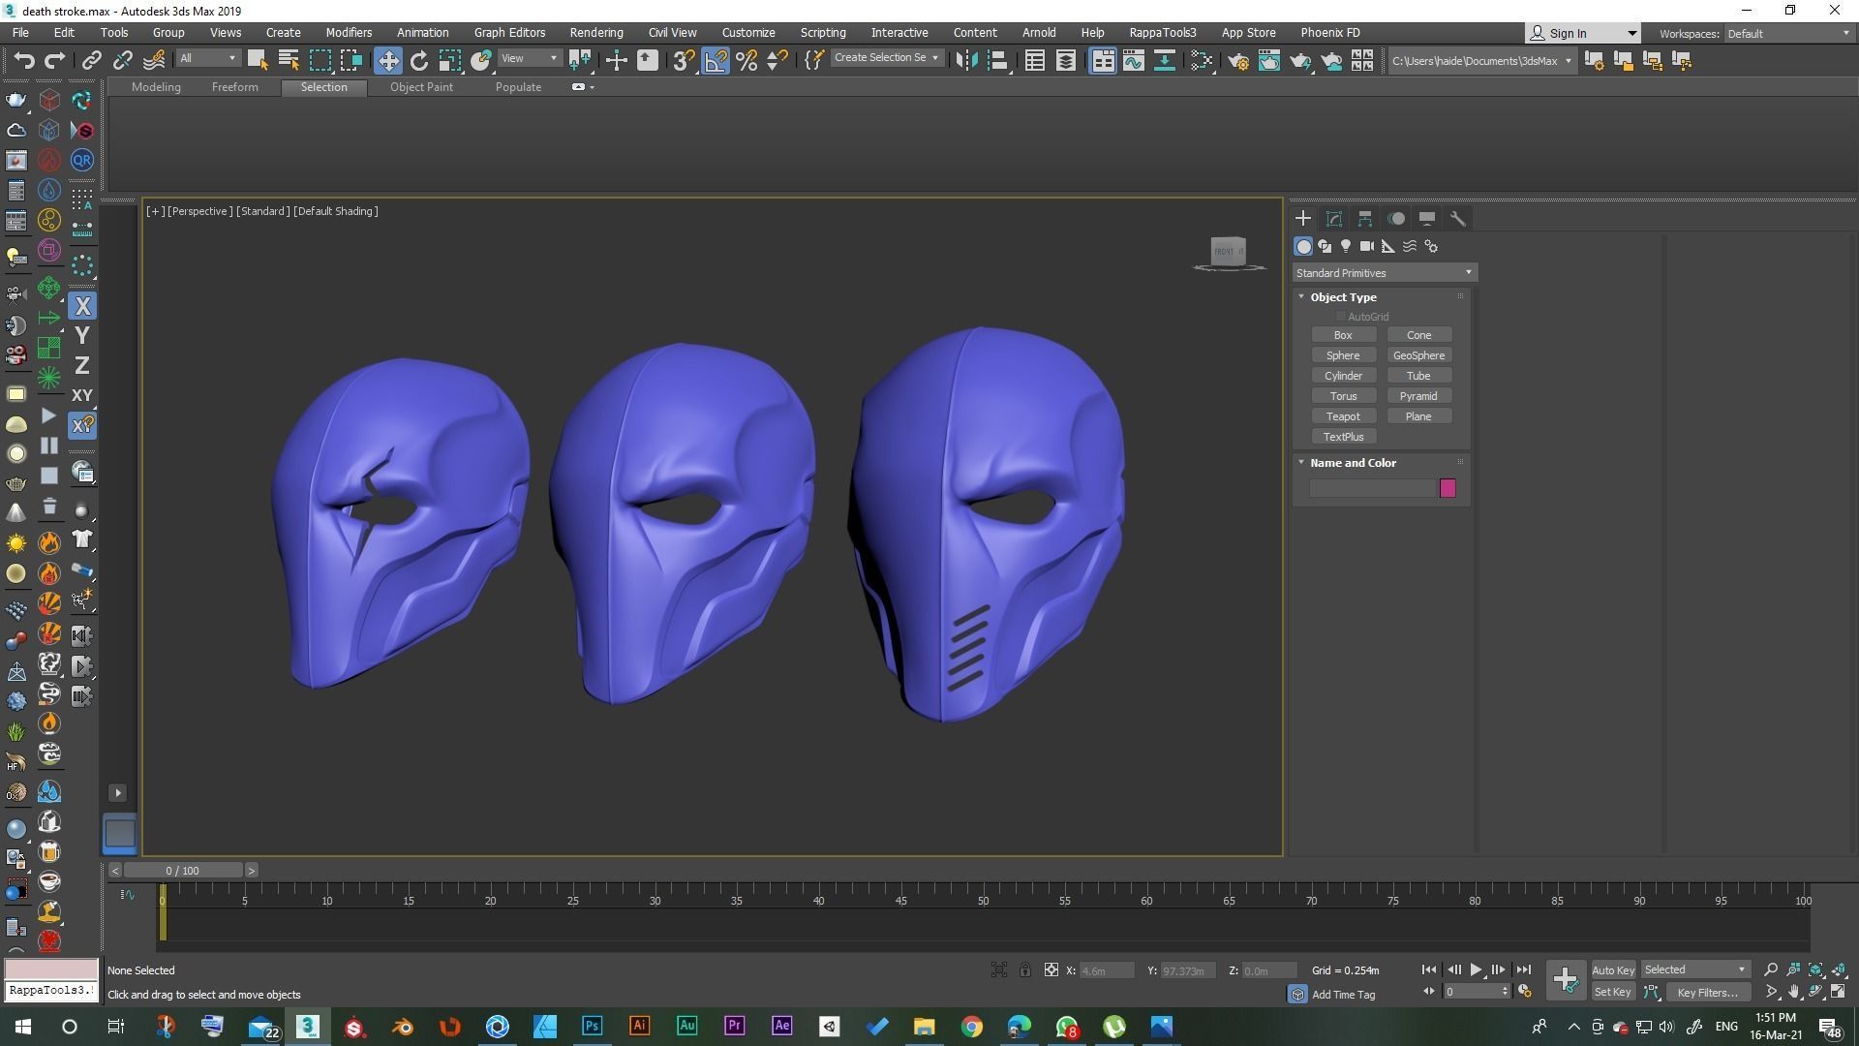Open the Standard Primitives dropdown
The image size is (1859, 1046).
tap(1384, 273)
